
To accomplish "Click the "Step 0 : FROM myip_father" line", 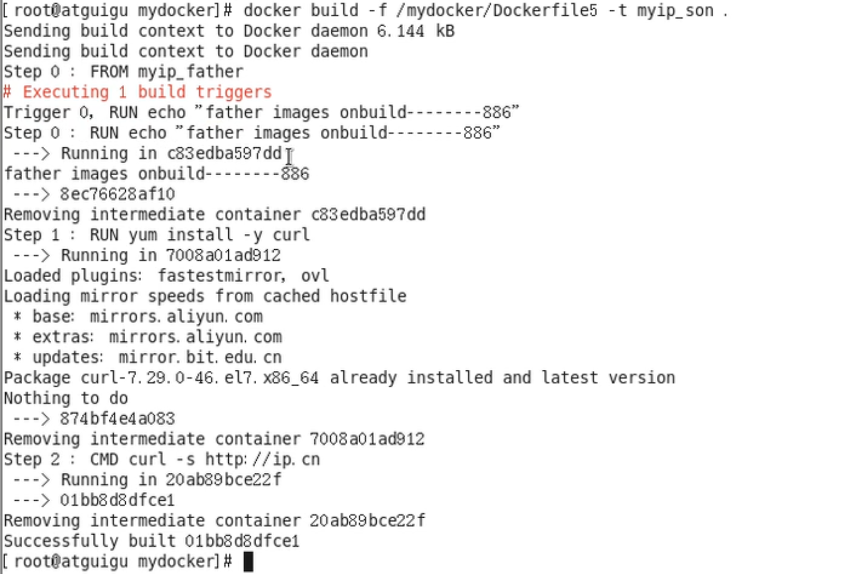I will click(x=124, y=72).
